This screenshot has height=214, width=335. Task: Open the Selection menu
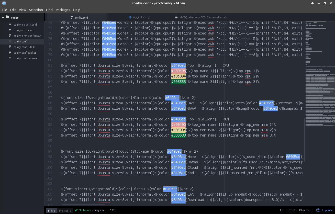(x=36, y=10)
